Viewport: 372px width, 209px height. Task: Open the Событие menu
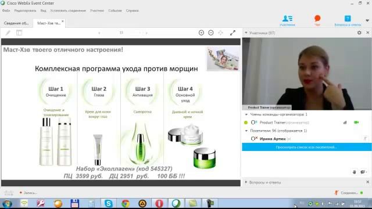115,10
